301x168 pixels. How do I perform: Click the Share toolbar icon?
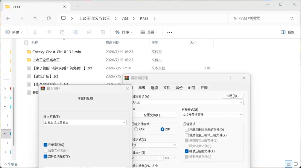90,32
